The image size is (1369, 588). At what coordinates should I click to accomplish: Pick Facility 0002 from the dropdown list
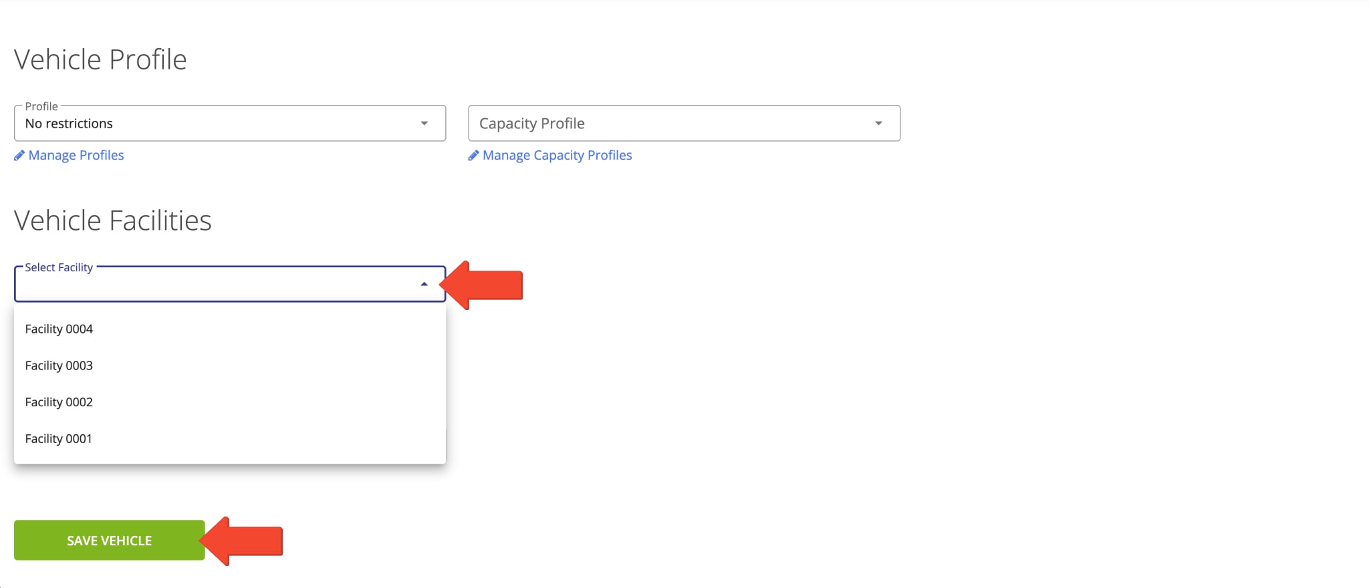pyautogui.click(x=229, y=402)
